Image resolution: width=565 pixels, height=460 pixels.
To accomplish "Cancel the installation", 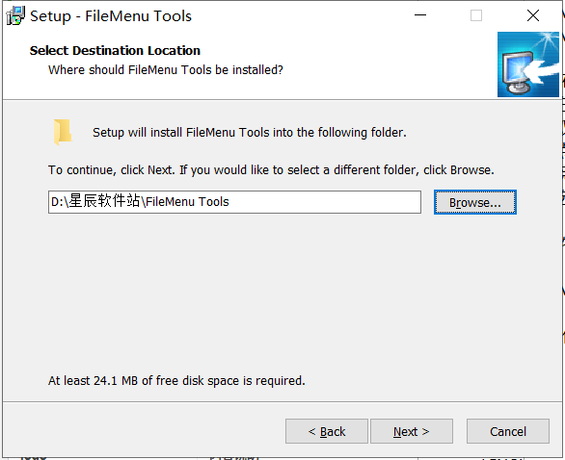I will 508,431.
